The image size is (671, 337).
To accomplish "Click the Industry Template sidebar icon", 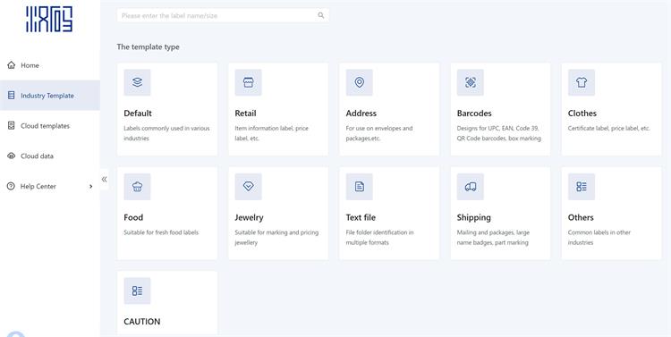I will pos(11,96).
